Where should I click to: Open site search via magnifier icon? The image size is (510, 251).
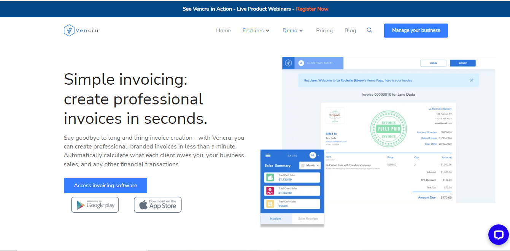[369, 30]
